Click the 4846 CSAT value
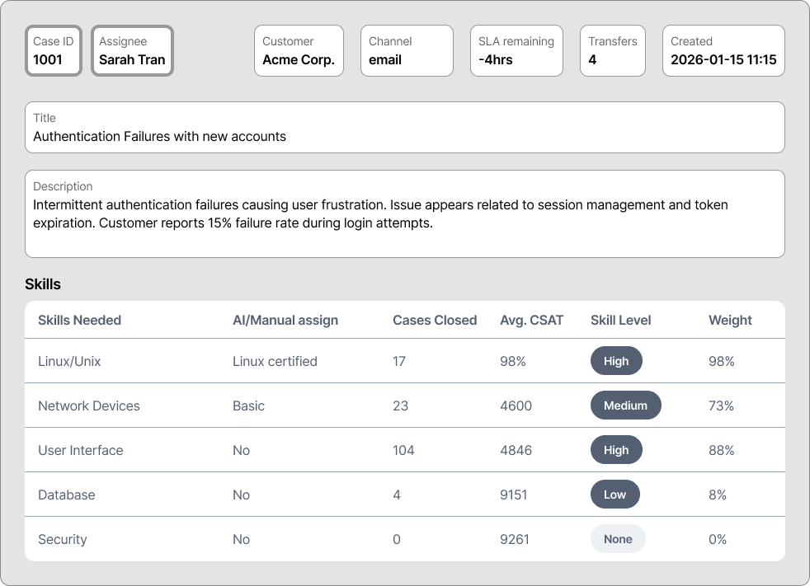This screenshot has height=586, width=810. (516, 450)
